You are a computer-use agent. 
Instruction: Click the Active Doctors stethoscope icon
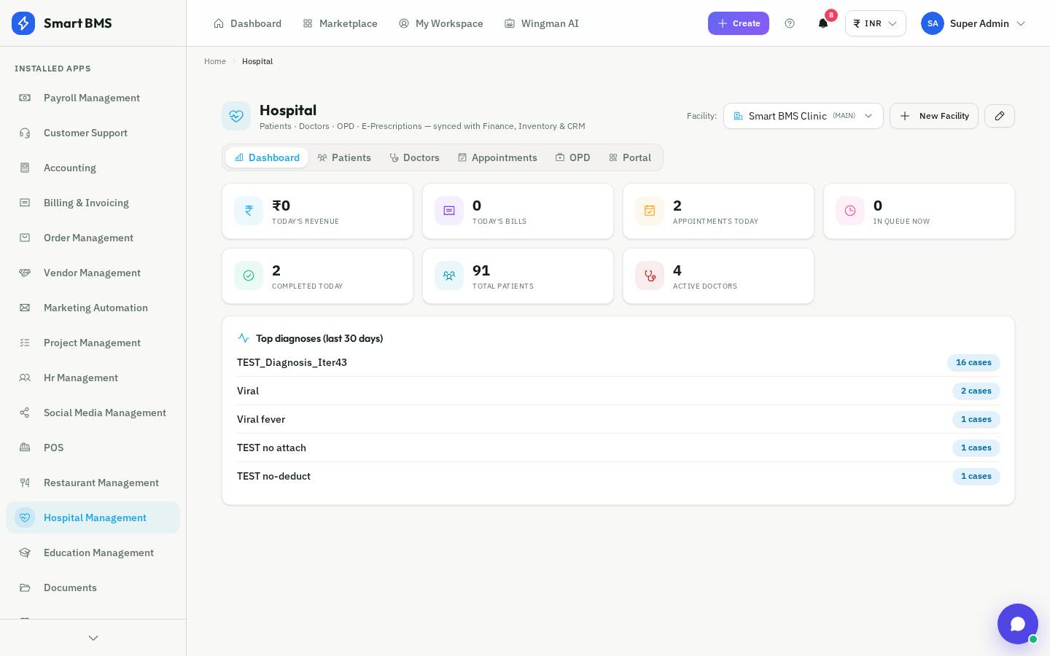coord(650,276)
